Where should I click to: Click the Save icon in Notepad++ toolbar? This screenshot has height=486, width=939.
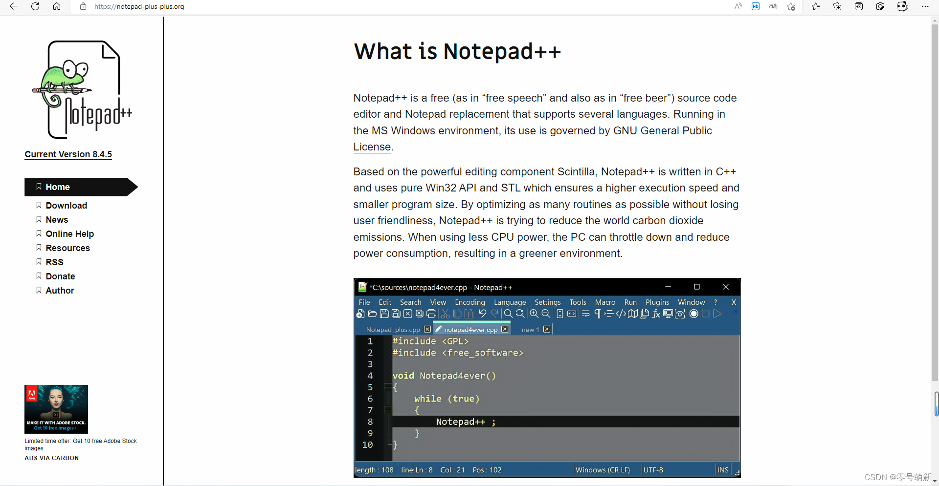[x=384, y=314]
